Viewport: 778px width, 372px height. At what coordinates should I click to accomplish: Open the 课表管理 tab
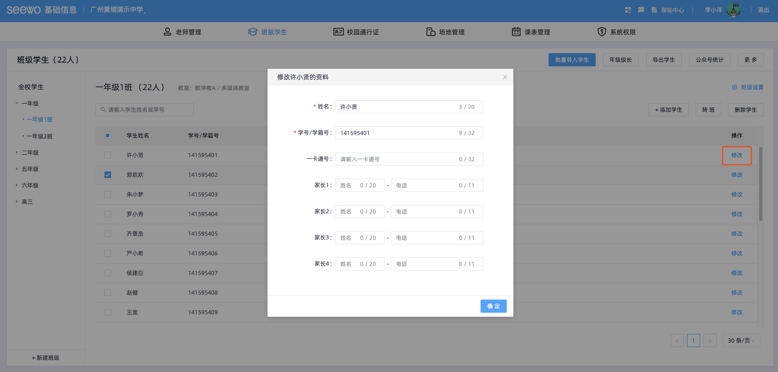tap(531, 32)
